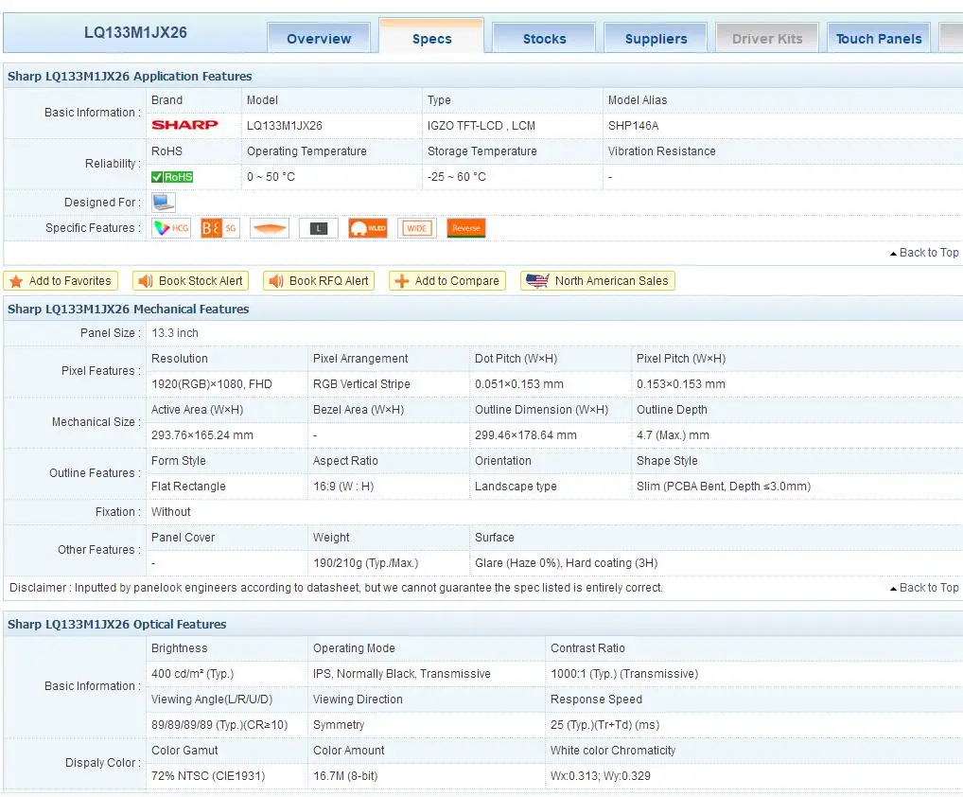Viewport: 963px width, 797px height.
Task: Click the B8 SG feature icon
Action: (219, 228)
